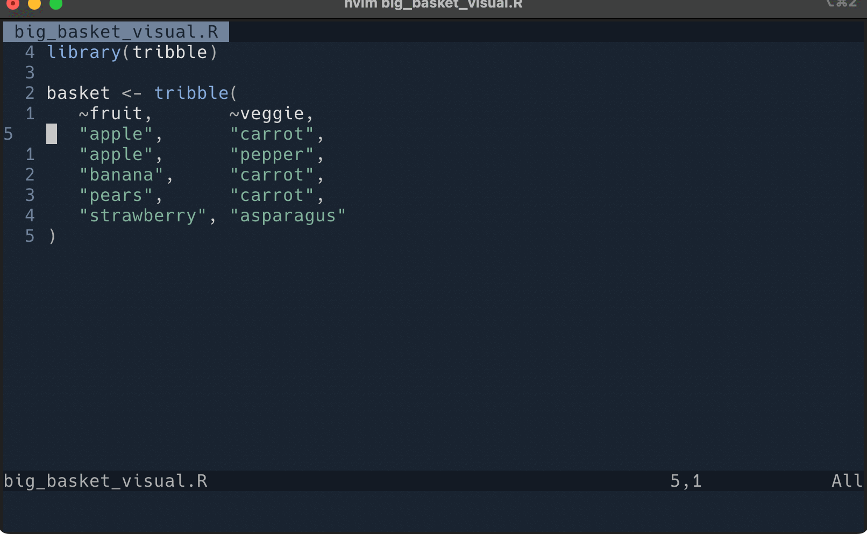Click the "asparagus" string
Screen dimensions: 867x534
coord(288,216)
